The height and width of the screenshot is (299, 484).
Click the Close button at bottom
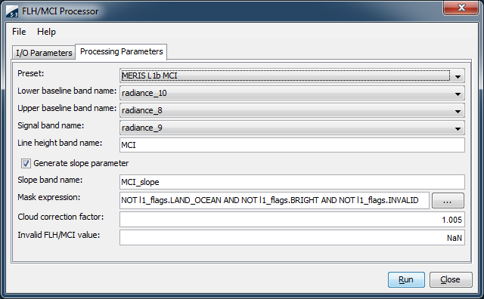point(451,279)
